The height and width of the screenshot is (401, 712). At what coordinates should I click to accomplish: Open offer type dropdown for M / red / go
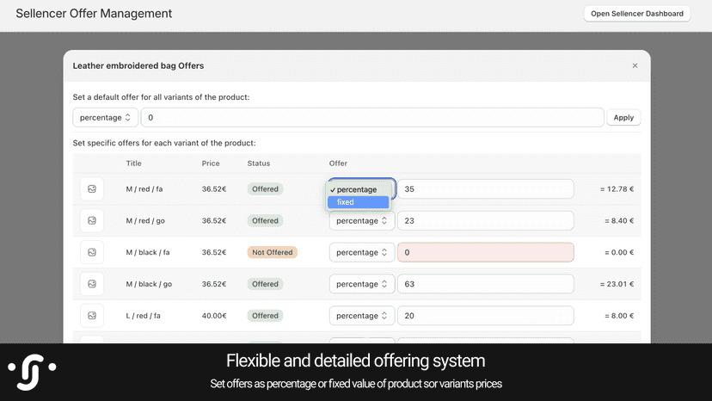(x=362, y=220)
